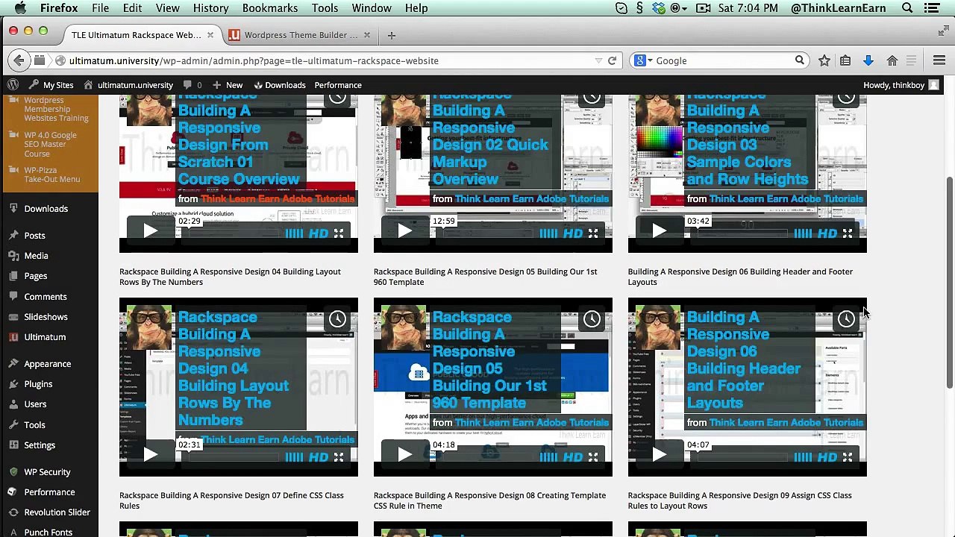Go to Pages in the WordPress sidebar
This screenshot has width=955, height=537.
pyautogui.click(x=35, y=276)
